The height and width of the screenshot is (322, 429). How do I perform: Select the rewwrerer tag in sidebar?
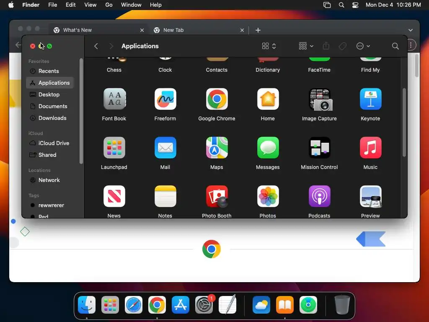pos(50,205)
